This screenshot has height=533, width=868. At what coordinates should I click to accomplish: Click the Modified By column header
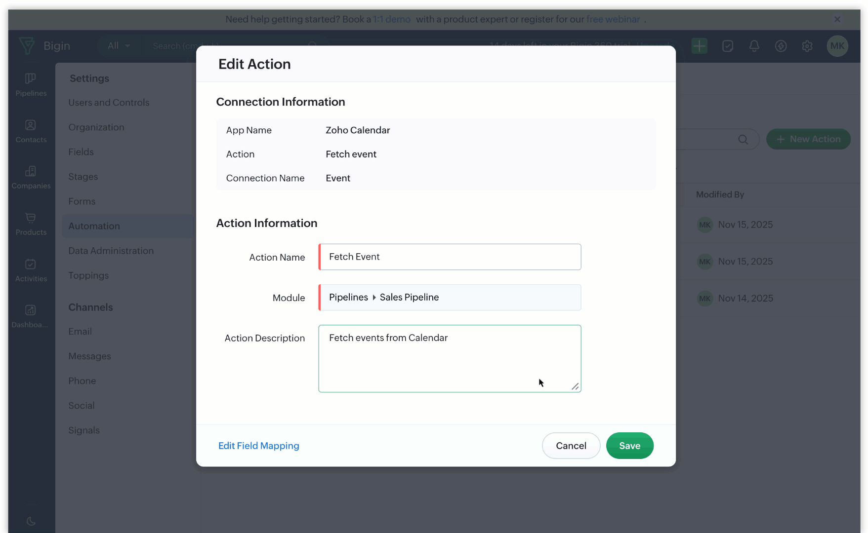pos(720,194)
